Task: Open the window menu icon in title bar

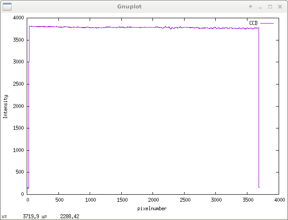Action: click(7, 7)
